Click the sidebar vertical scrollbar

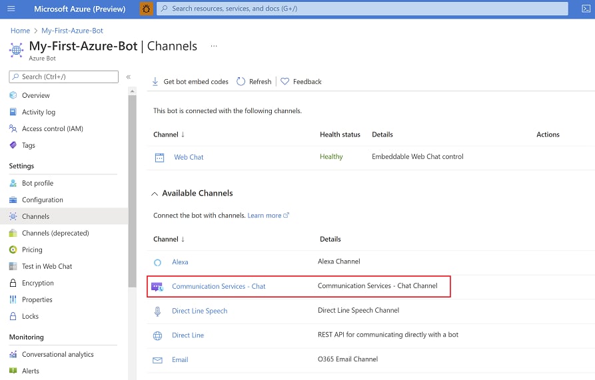(132, 191)
